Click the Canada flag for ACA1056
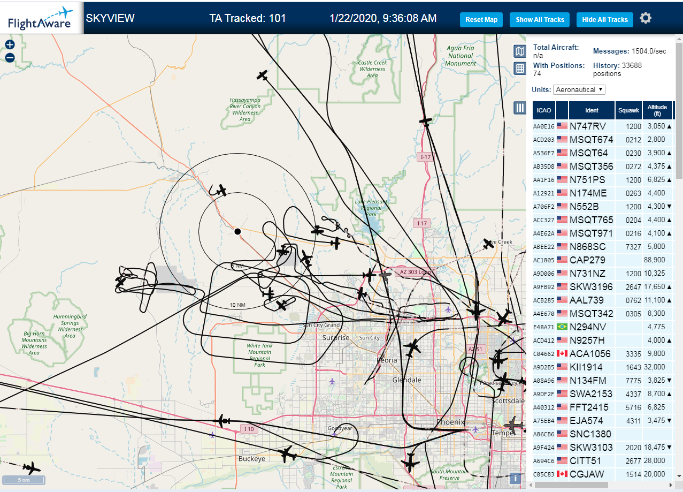The height and width of the screenshot is (492, 683). (x=562, y=353)
